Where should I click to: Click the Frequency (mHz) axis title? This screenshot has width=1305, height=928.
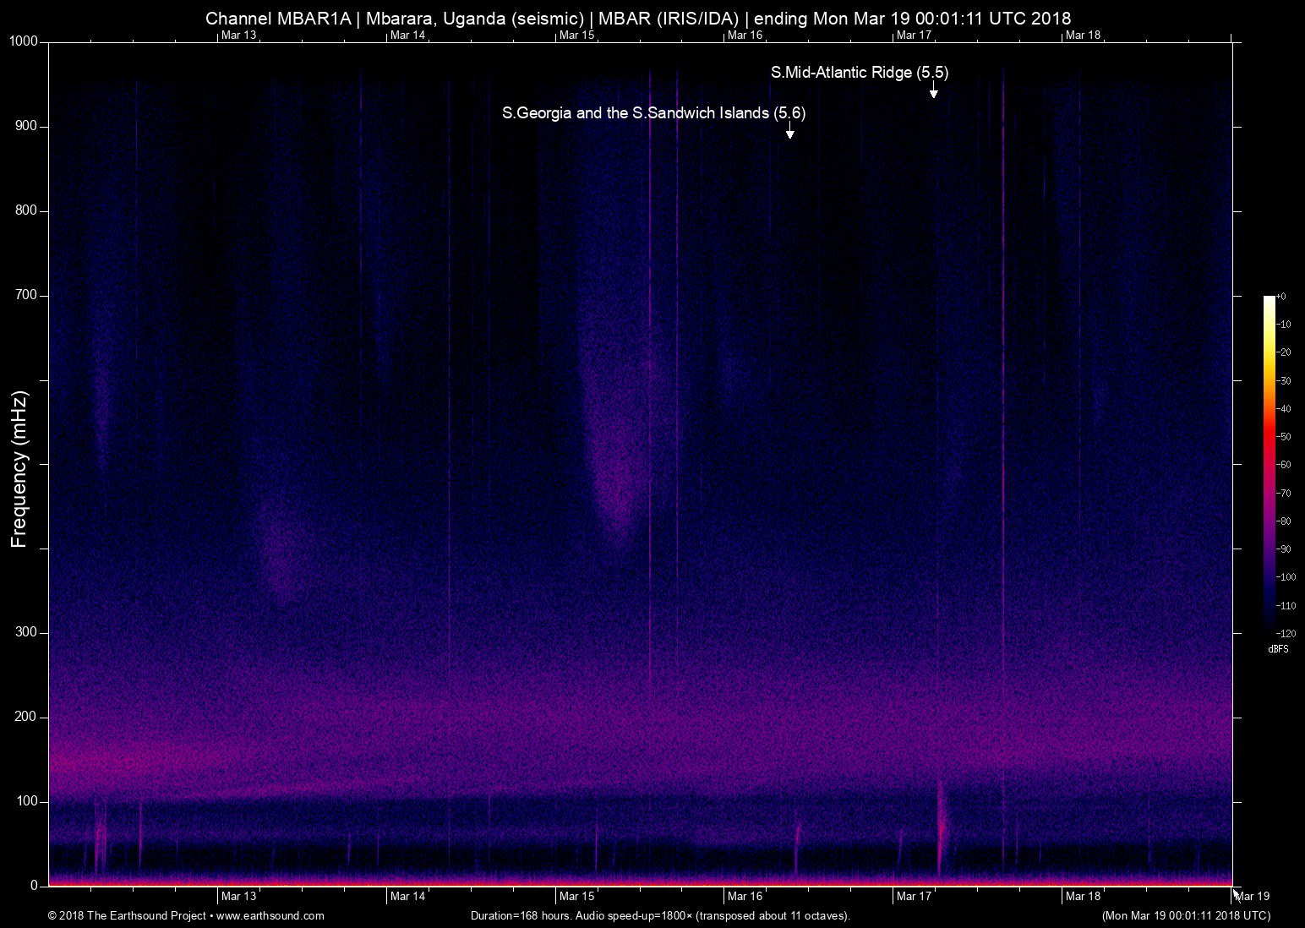(x=19, y=469)
